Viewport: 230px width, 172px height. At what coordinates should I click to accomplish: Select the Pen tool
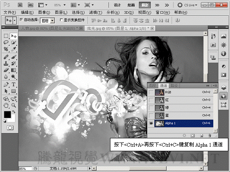tap(6, 84)
